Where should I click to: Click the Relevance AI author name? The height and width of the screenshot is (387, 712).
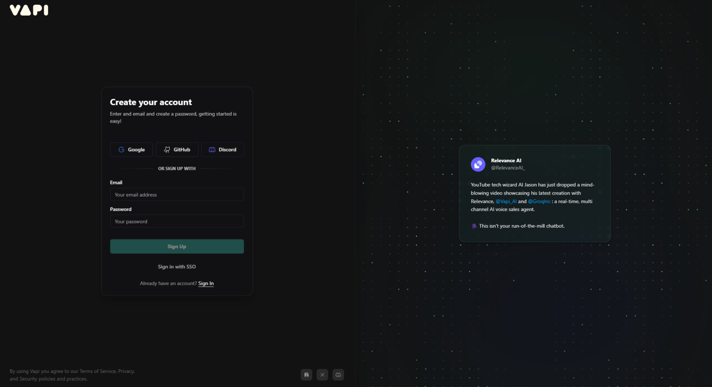506,161
